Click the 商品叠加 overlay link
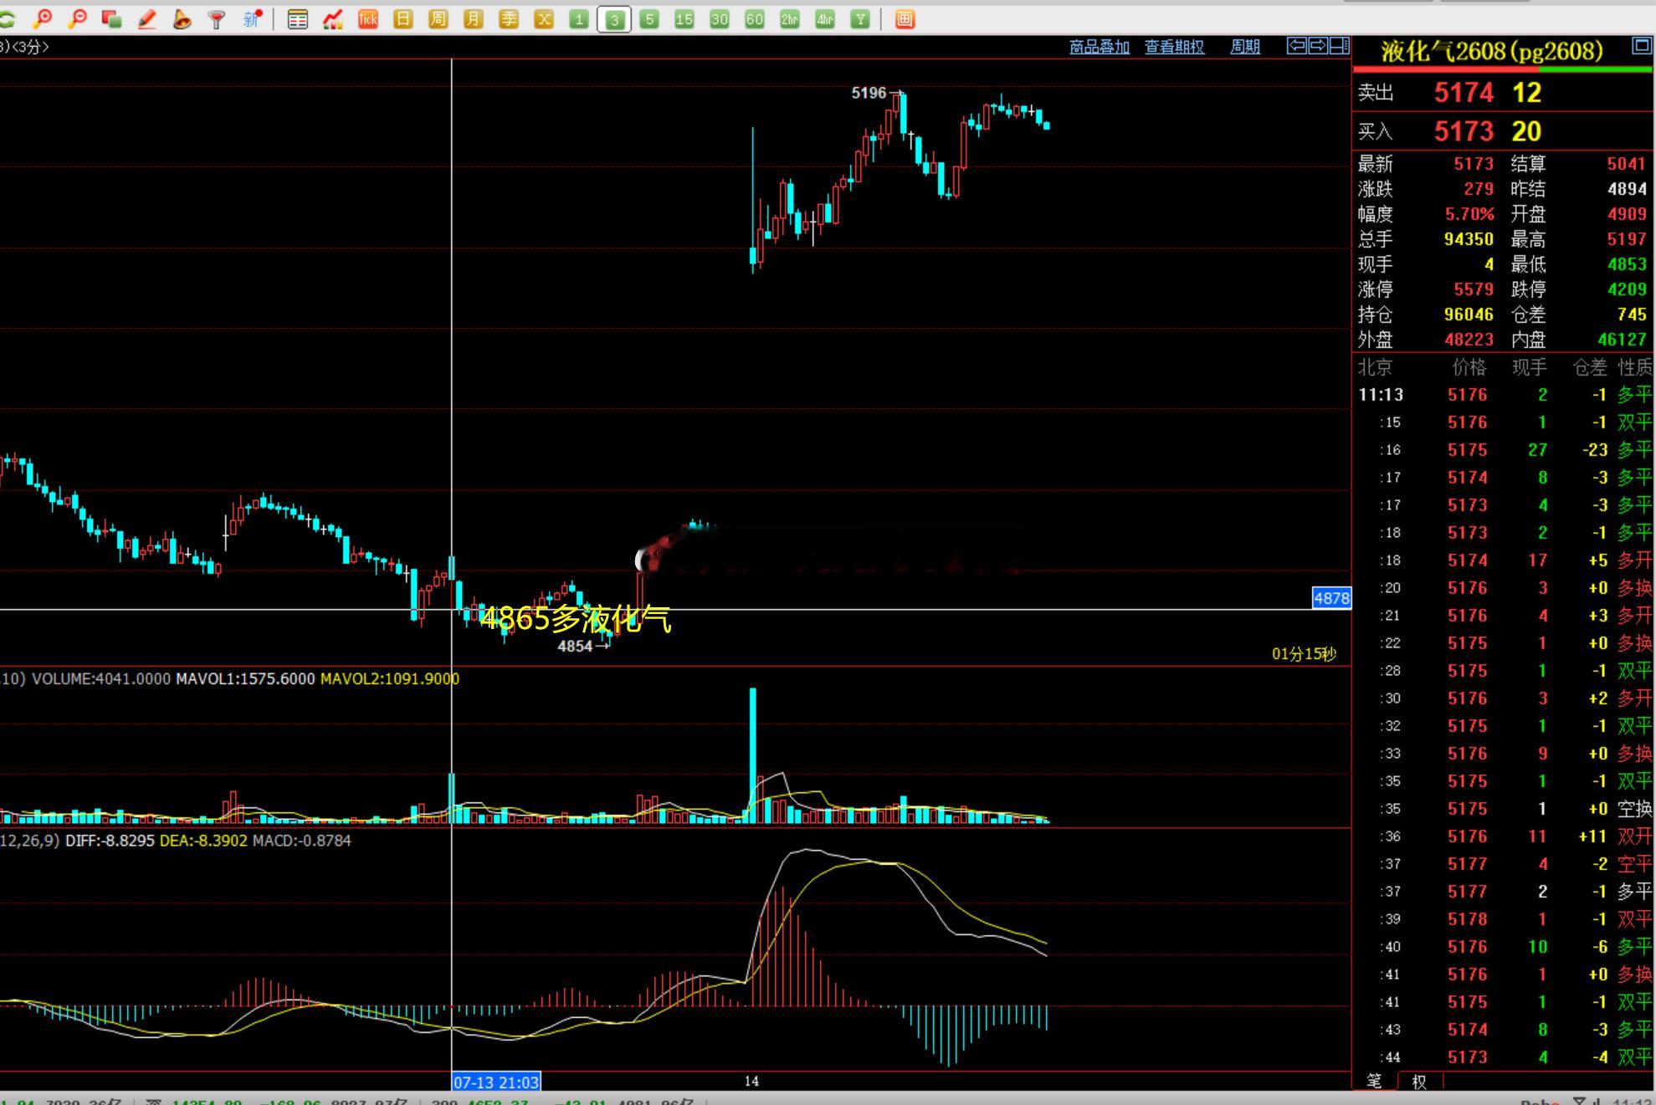The image size is (1656, 1105). click(x=1100, y=47)
